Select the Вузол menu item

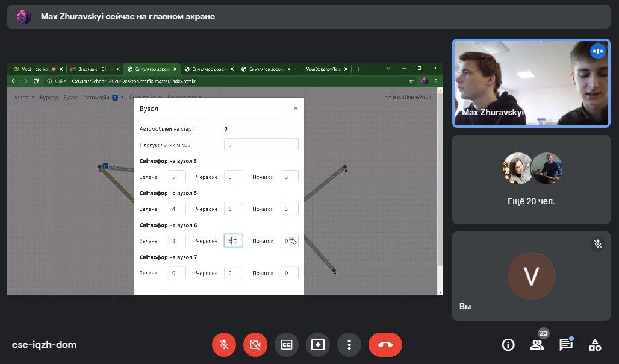tap(70, 97)
